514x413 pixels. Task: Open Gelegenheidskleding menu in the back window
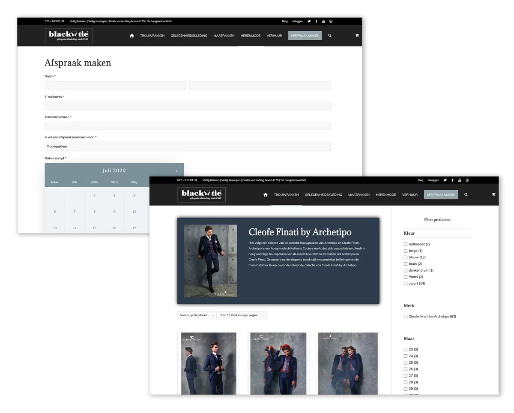[x=189, y=36]
